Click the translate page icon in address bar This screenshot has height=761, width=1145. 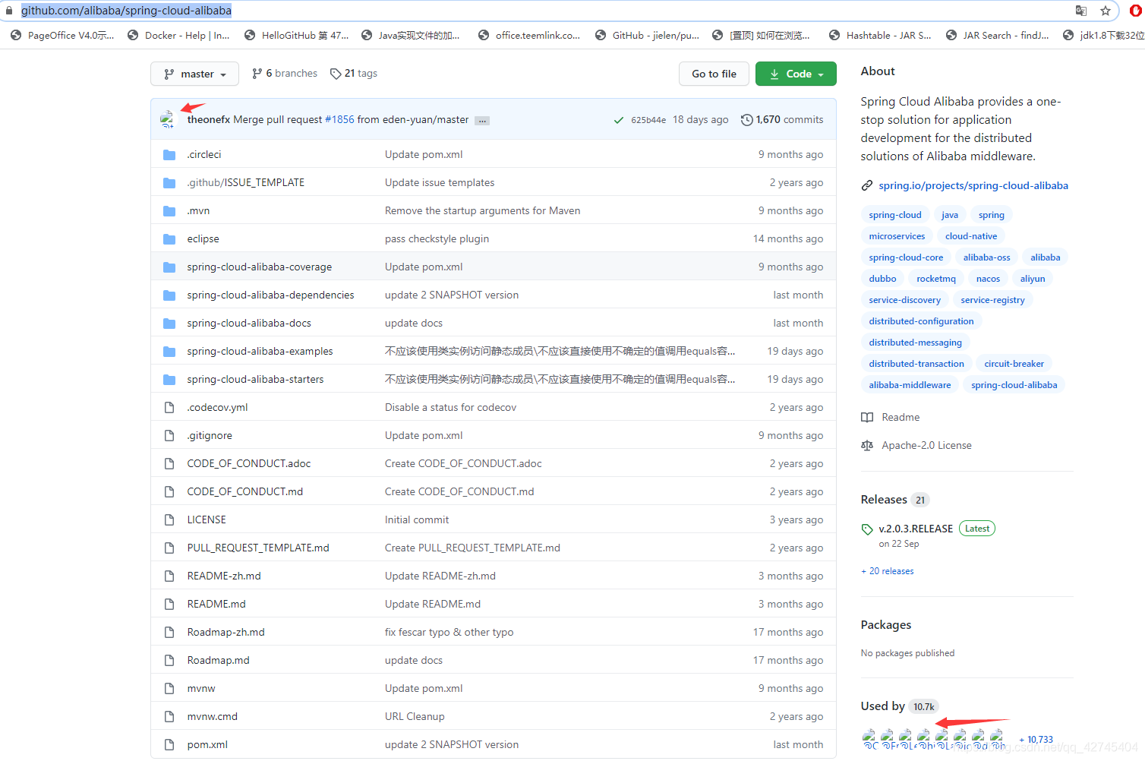click(x=1081, y=11)
